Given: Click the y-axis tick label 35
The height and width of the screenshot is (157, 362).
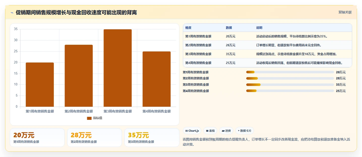Looking at the screenshot, I should [16, 29].
